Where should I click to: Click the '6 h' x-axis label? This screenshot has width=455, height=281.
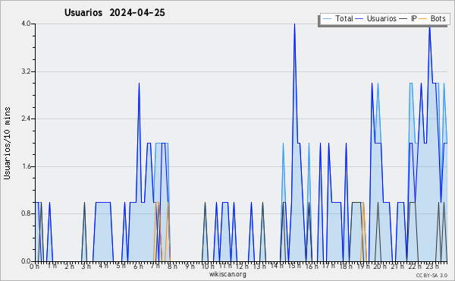point(138,267)
